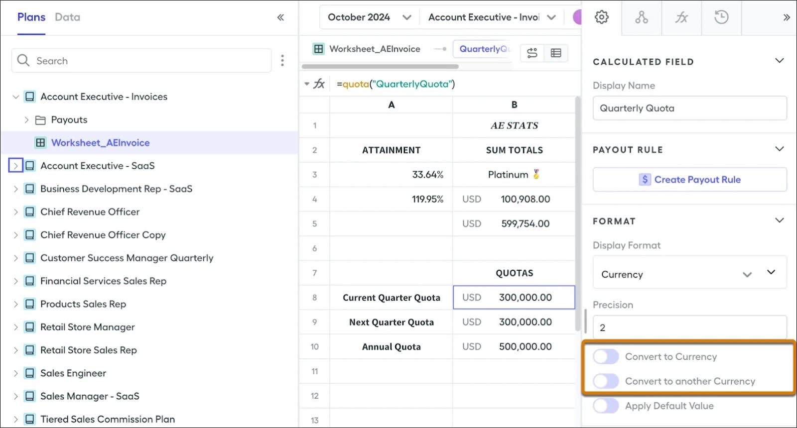
Task: Click the plan book icon for Retail Store Manager
Action: click(30, 327)
